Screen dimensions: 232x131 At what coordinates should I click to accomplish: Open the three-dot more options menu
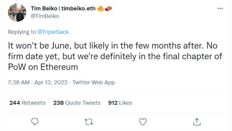click(x=220, y=8)
